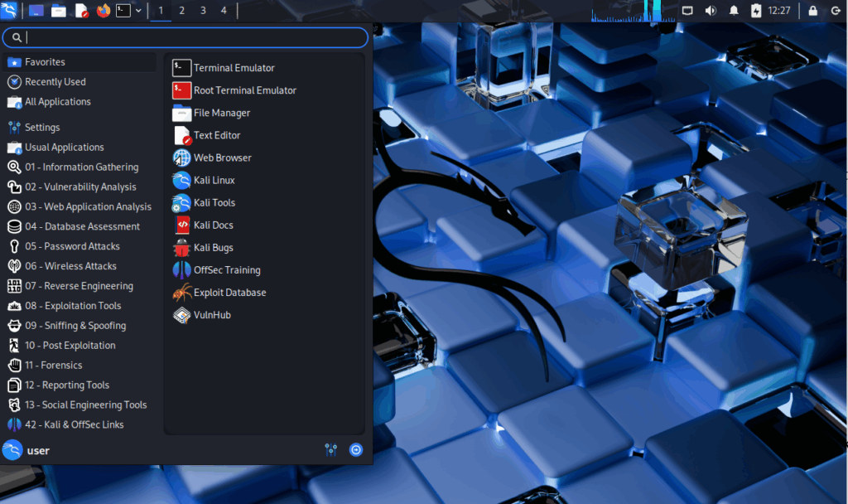Open the Recently Used category
This screenshot has height=504, width=848.
click(x=79, y=82)
